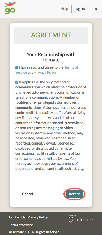This screenshot has width=102, height=235.
Task: Click the Your Relationship with Telmate heading
Action: pos(51,57)
